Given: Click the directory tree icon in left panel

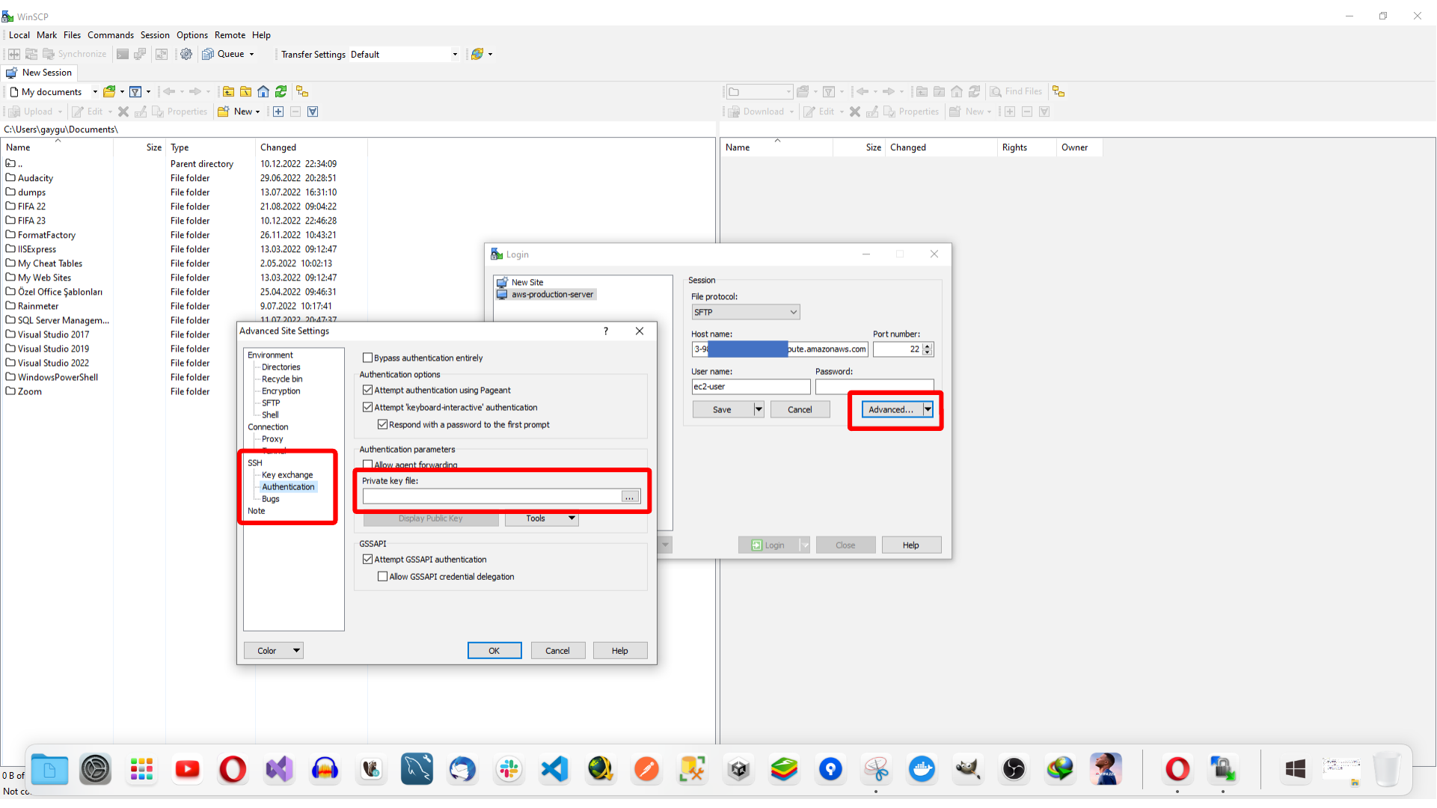Looking at the screenshot, I should pyautogui.click(x=302, y=91).
